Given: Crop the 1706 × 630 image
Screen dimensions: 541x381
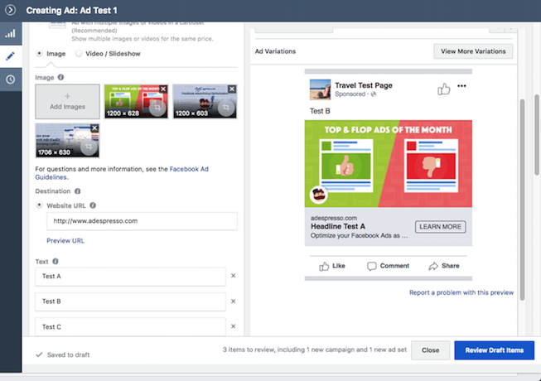Looking at the screenshot, I should tap(89, 147).
